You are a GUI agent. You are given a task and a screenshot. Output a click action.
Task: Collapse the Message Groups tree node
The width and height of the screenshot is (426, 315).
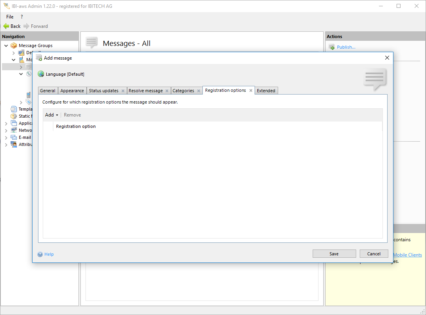6,46
